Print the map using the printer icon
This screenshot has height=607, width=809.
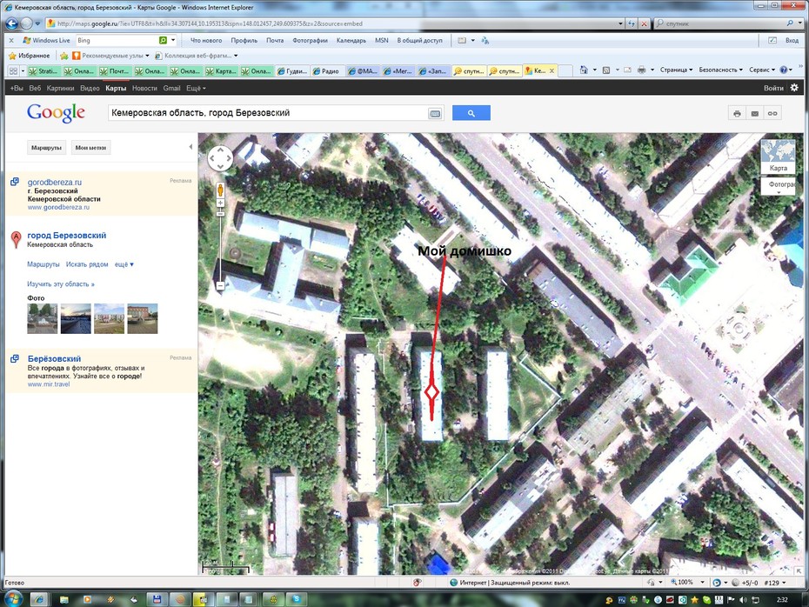(x=737, y=113)
